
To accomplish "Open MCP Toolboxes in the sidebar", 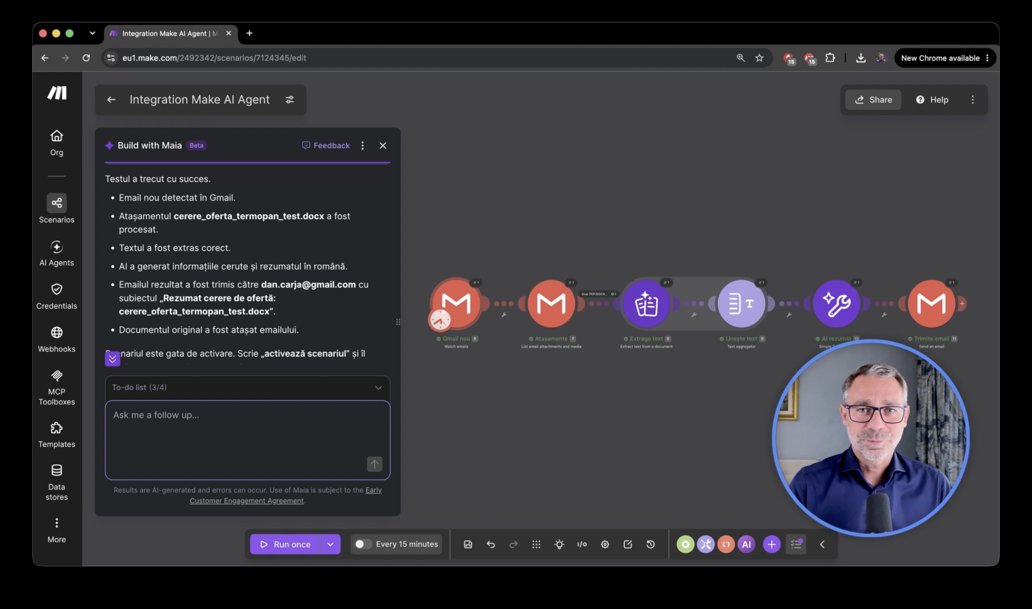I will [x=56, y=387].
